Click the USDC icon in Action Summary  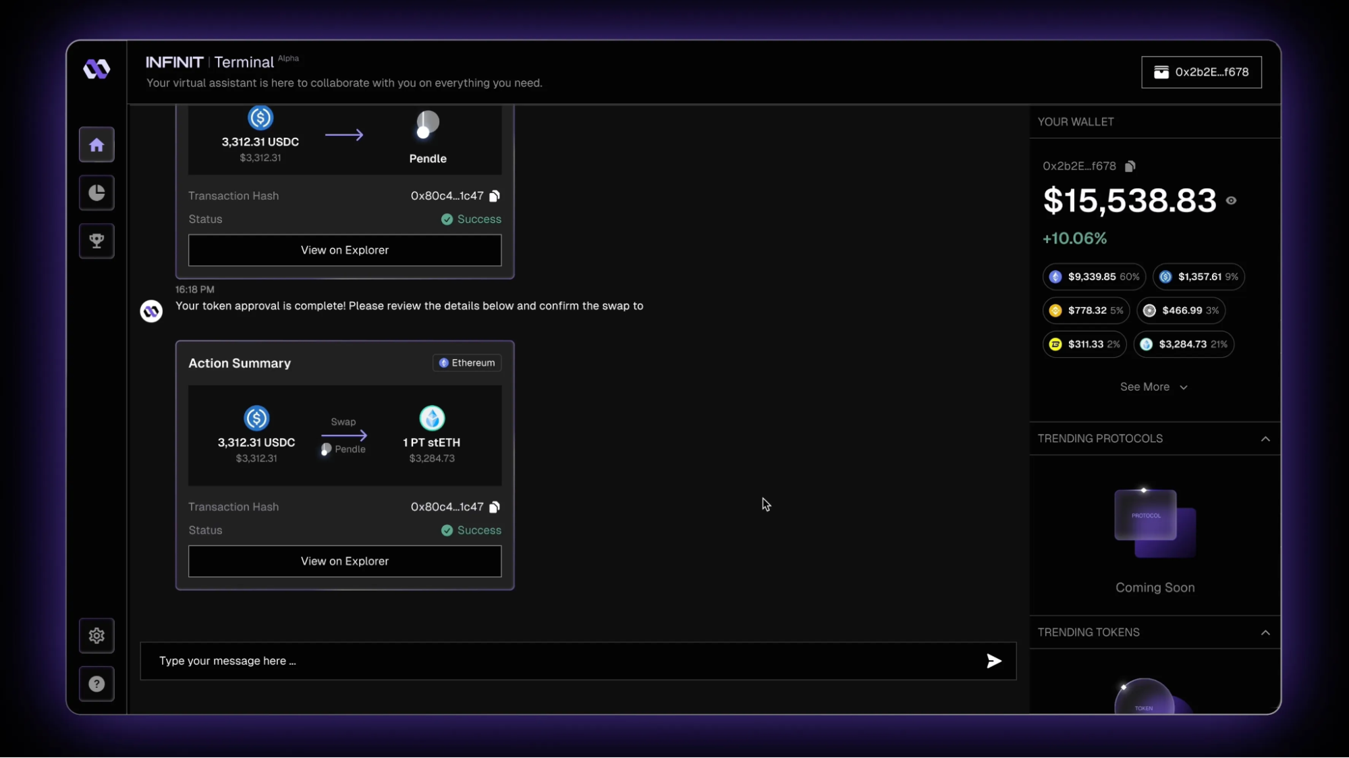tap(256, 418)
